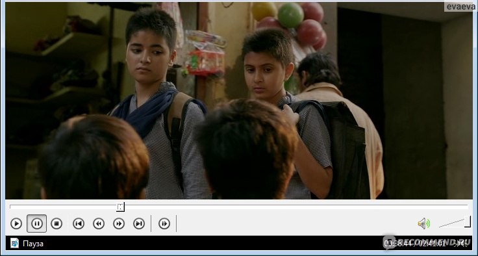Toggle the highlighted Pause button
The width and height of the screenshot is (478, 256).
point(36,224)
